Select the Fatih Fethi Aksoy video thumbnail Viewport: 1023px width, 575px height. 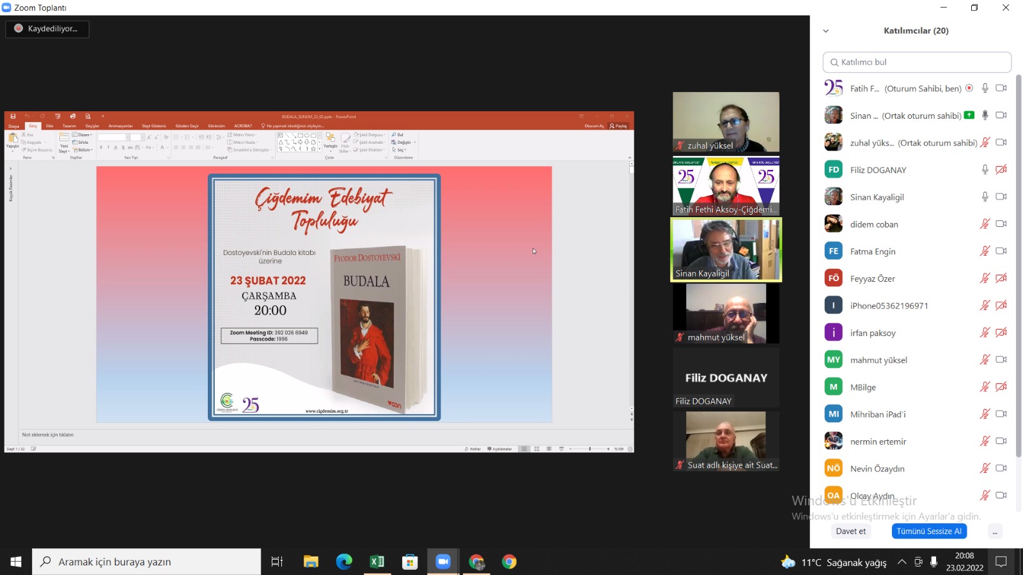click(726, 186)
